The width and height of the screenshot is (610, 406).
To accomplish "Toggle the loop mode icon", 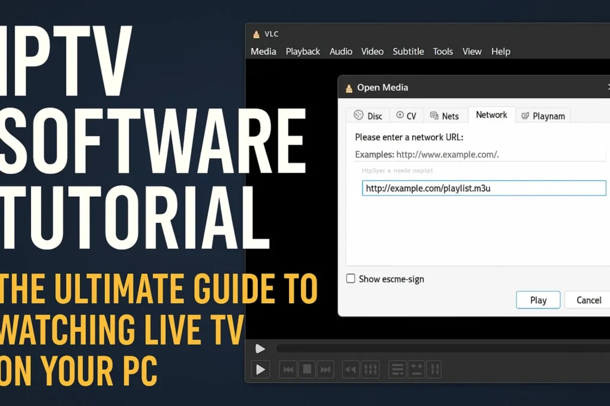I will click(416, 370).
